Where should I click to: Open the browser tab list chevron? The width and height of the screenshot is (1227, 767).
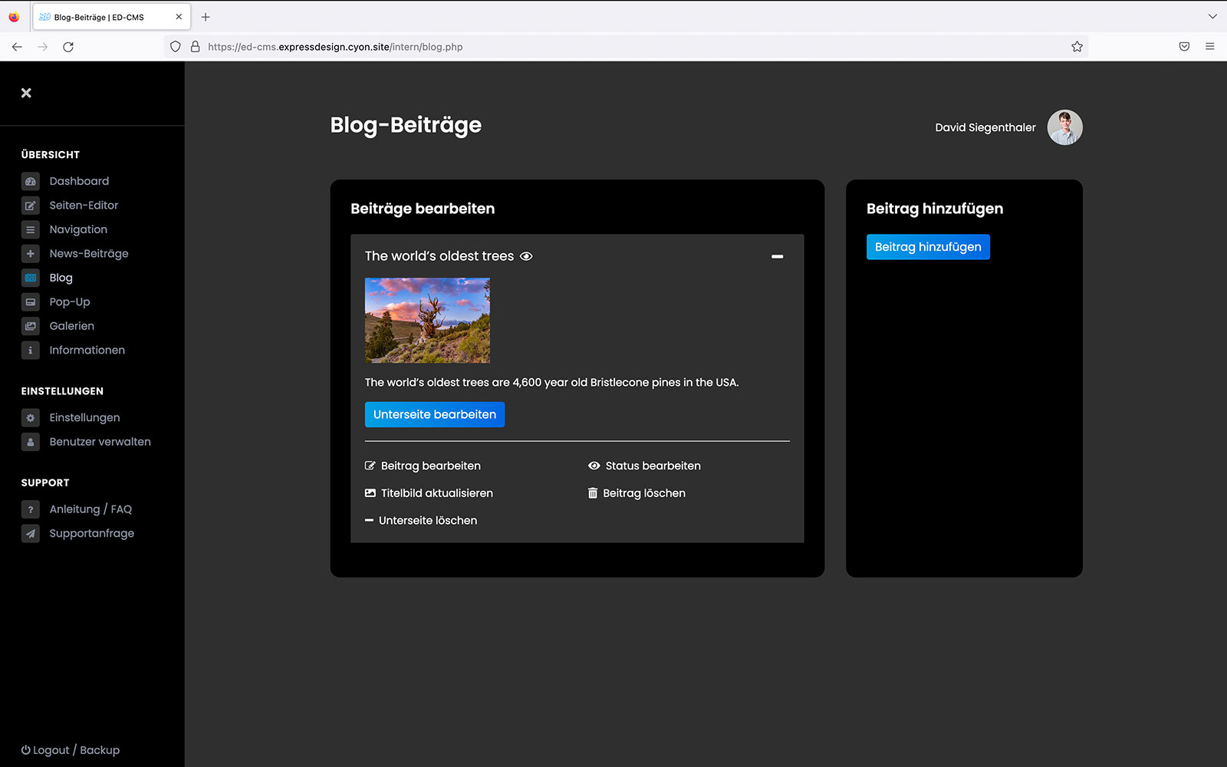1212,16
